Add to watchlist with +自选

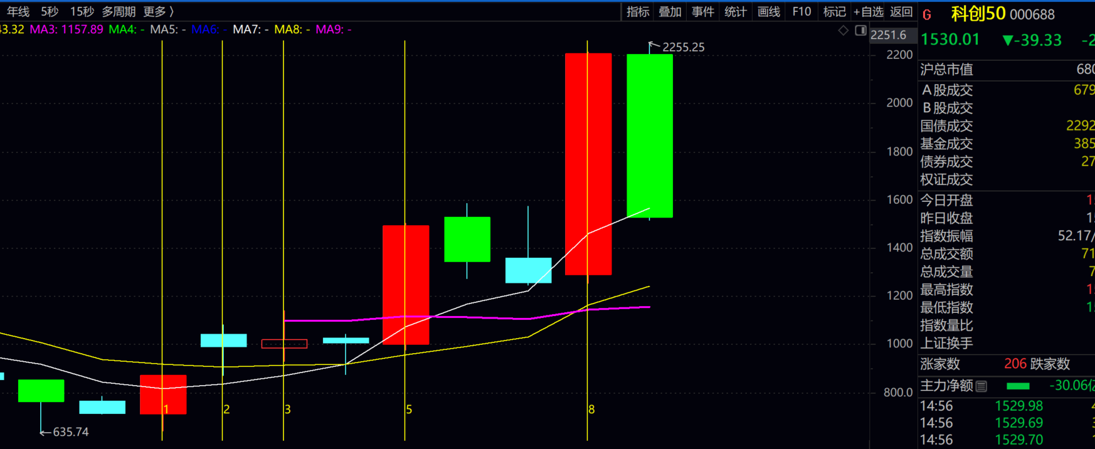(x=869, y=11)
